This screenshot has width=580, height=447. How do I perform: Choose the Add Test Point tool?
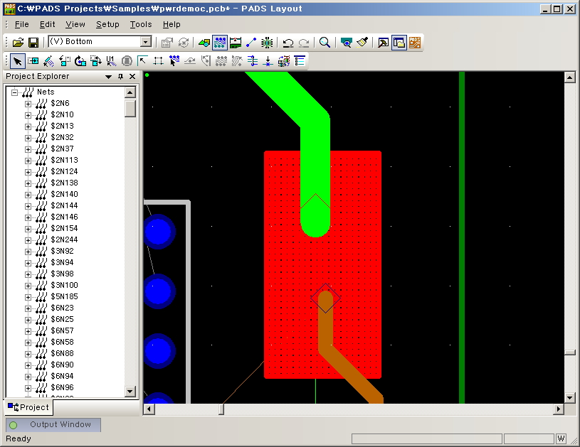point(268,61)
